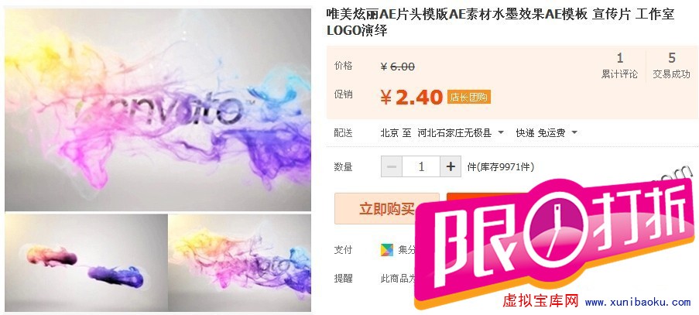Click the product title text
699x315 pixels.
(501, 22)
